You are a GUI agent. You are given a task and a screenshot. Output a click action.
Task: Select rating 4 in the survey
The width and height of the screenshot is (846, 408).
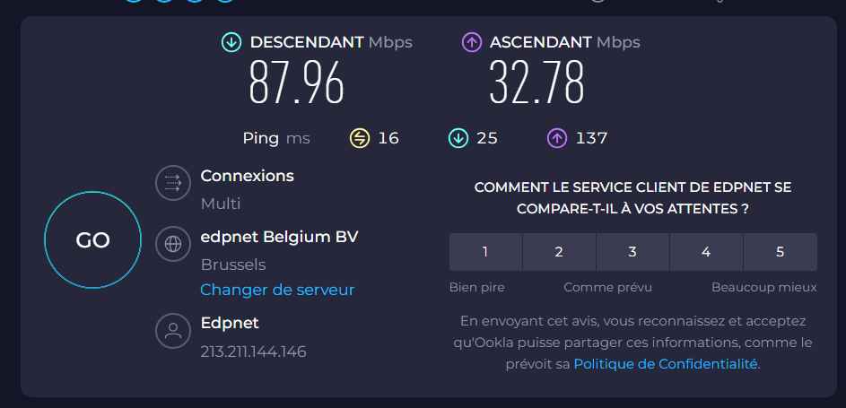click(x=706, y=252)
